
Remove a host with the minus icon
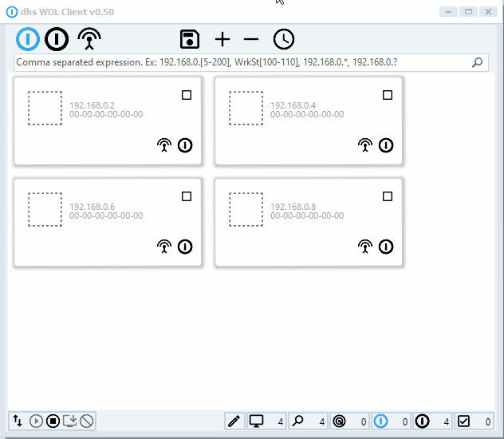point(251,40)
